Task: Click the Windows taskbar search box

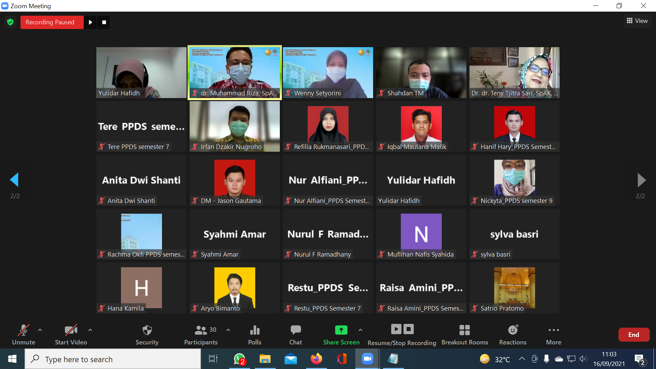Action: tap(113, 359)
